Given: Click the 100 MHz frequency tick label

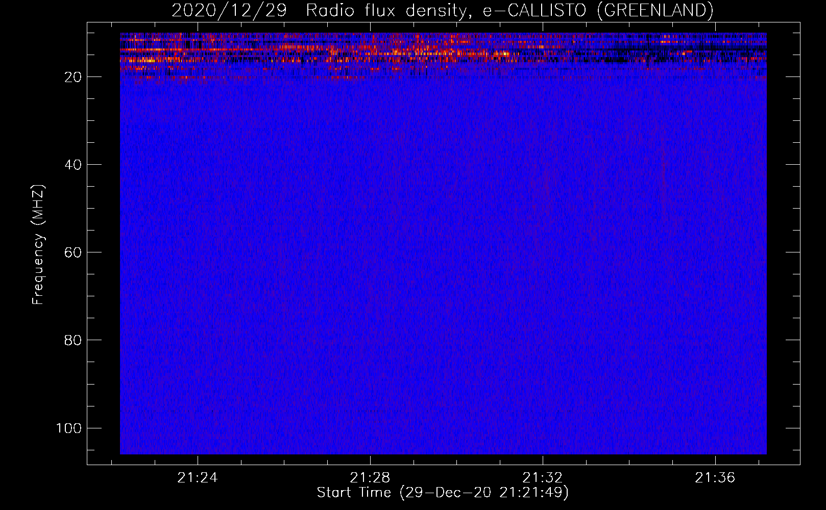Looking at the screenshot, I should 69,428.
